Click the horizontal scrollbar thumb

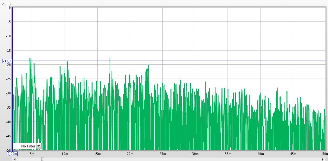[42, 159]
